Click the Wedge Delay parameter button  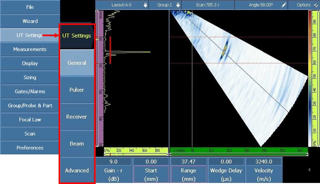pos(226,174)
